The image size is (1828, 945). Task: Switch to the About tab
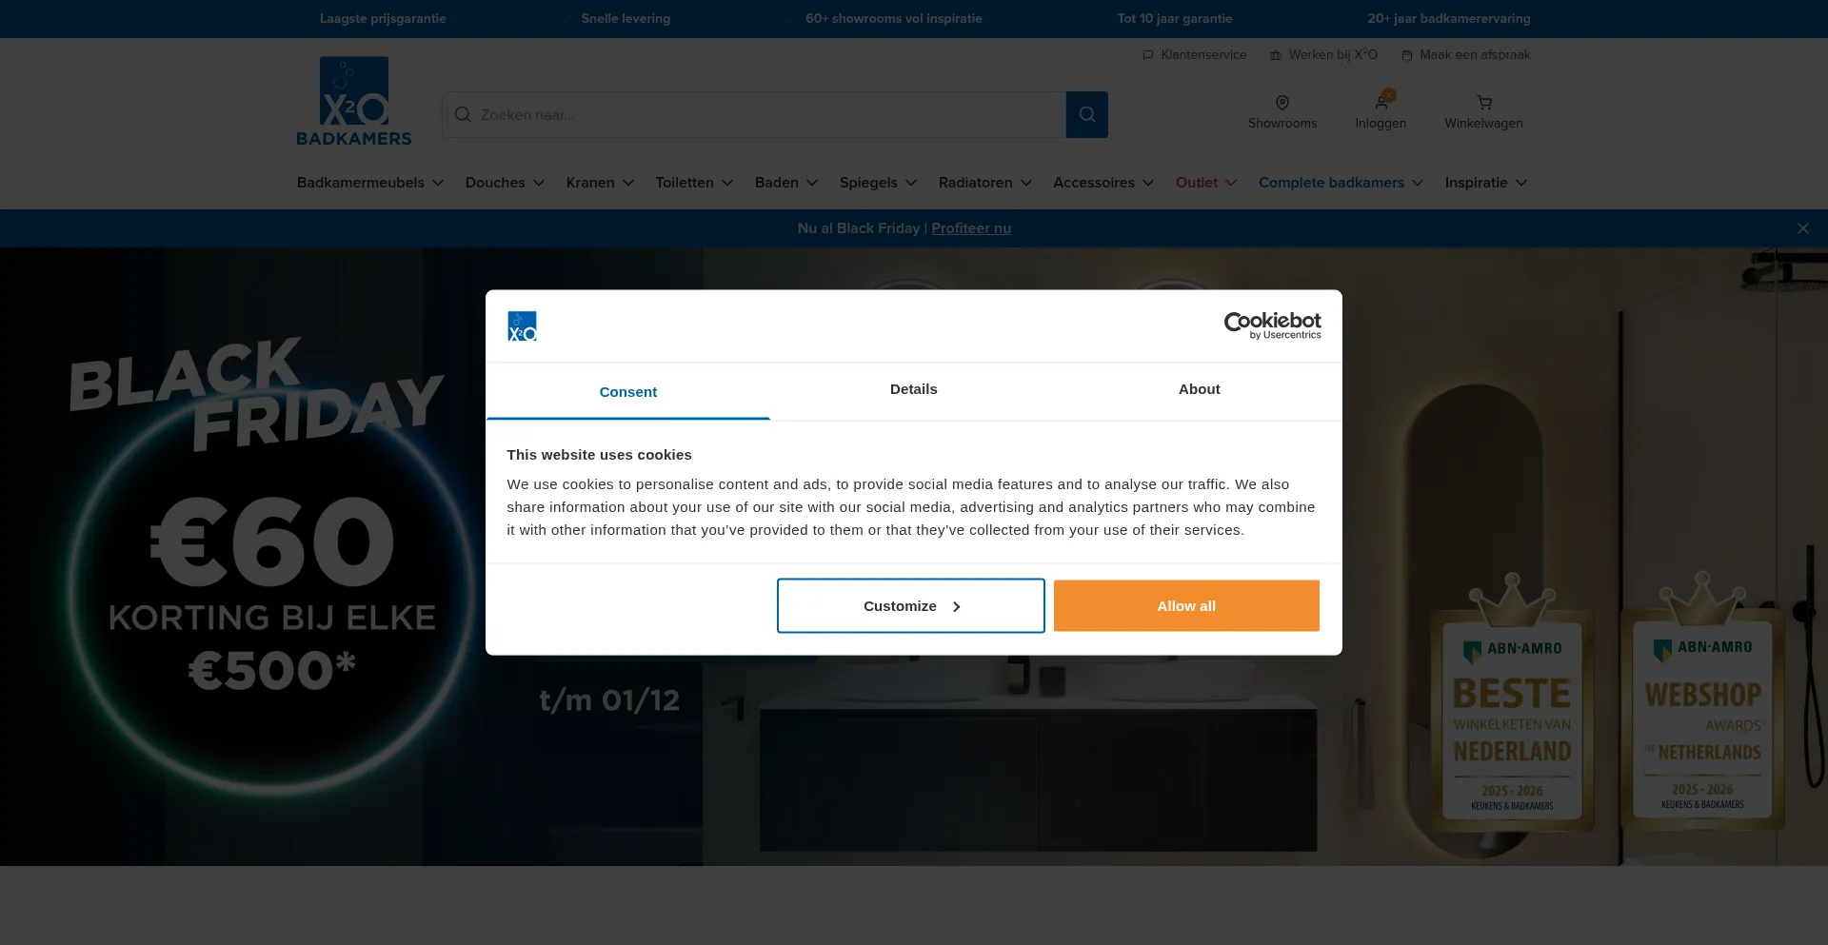pos(1199,389)
